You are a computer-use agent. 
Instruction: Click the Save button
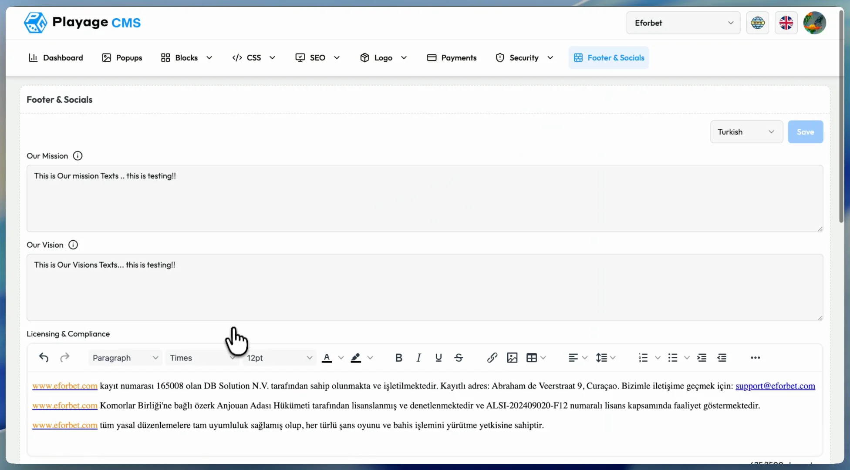[806, 132]
